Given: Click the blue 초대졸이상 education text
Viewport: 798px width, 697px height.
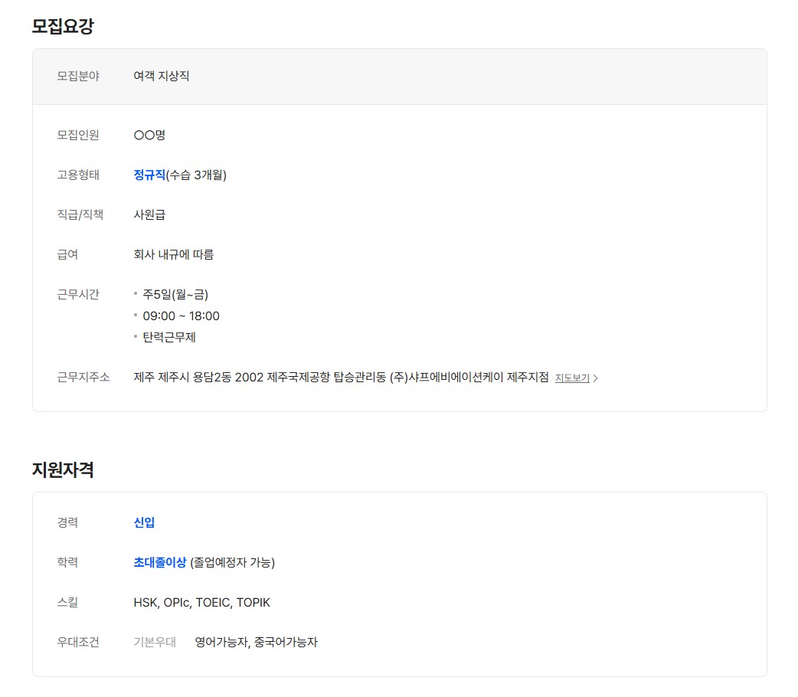Looking at the screenshot, I should (x=159, y=562).
